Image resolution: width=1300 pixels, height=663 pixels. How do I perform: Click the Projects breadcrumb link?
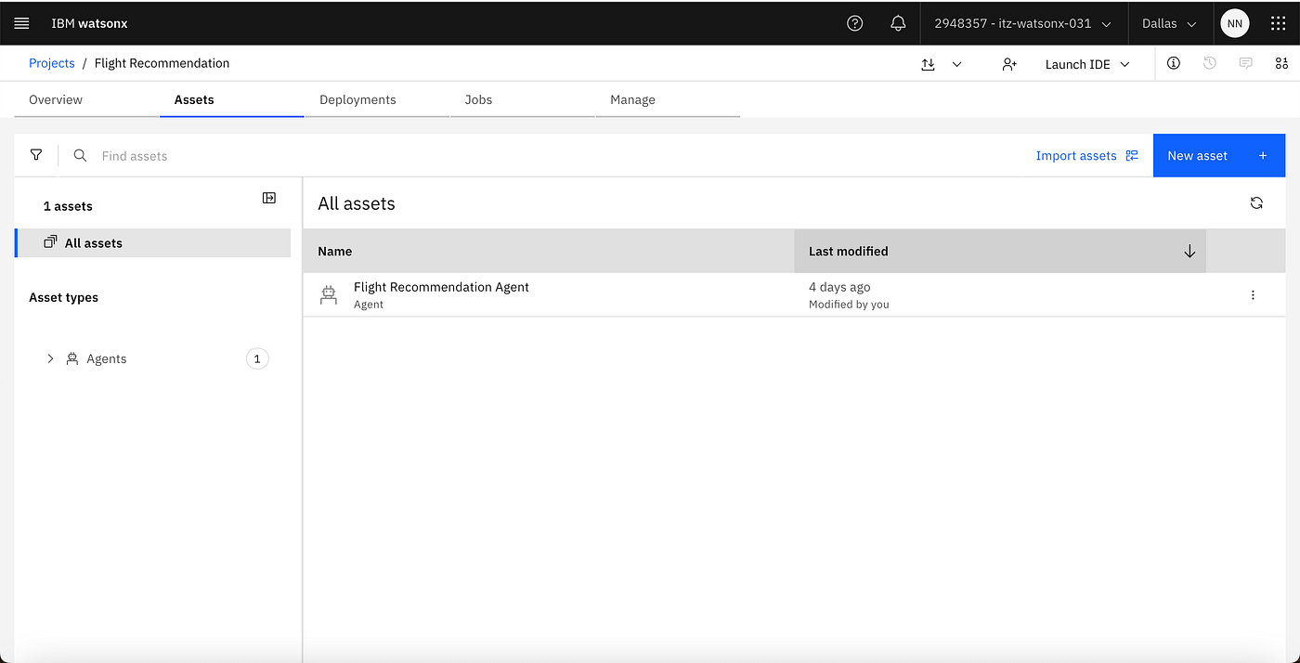pyautogui.click(x=52, y=63)
